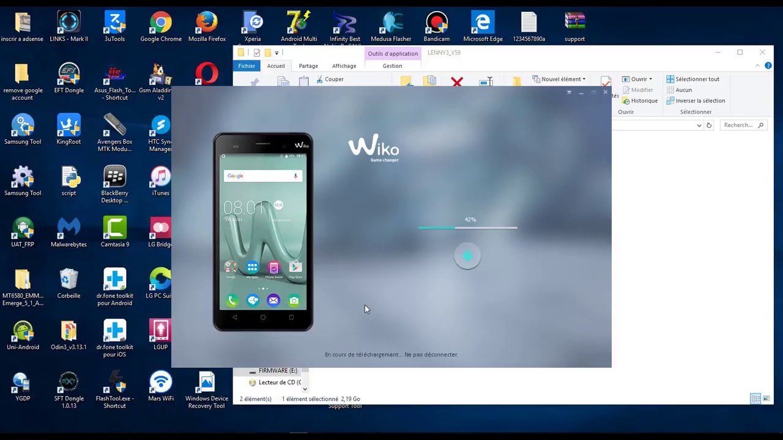Viewport: 783px width, 440px height.
Task: Open the Infinity Best desktop shortcut
Action: (344, 26)
